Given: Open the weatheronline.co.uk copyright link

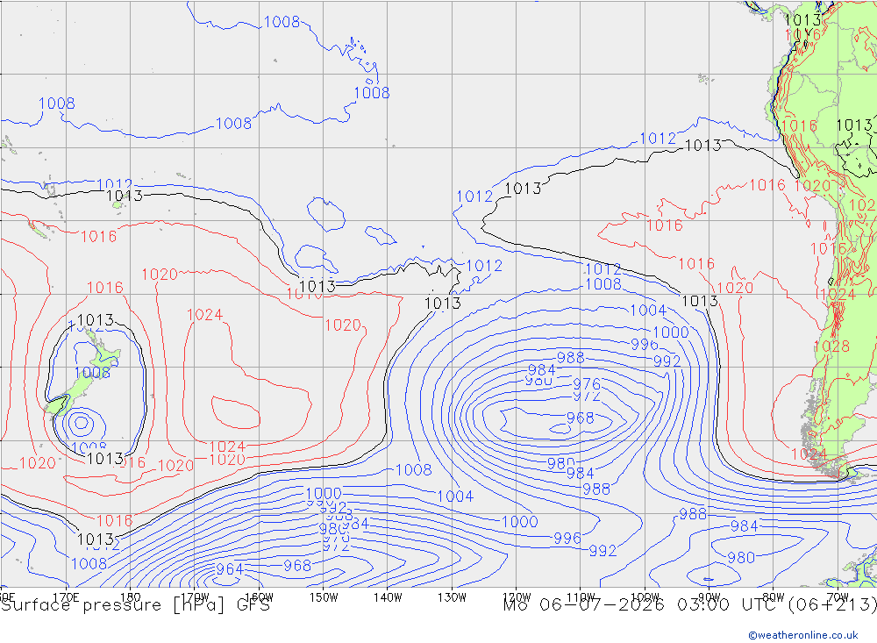Looking at the screenshot, I should (x=802, y=634).
